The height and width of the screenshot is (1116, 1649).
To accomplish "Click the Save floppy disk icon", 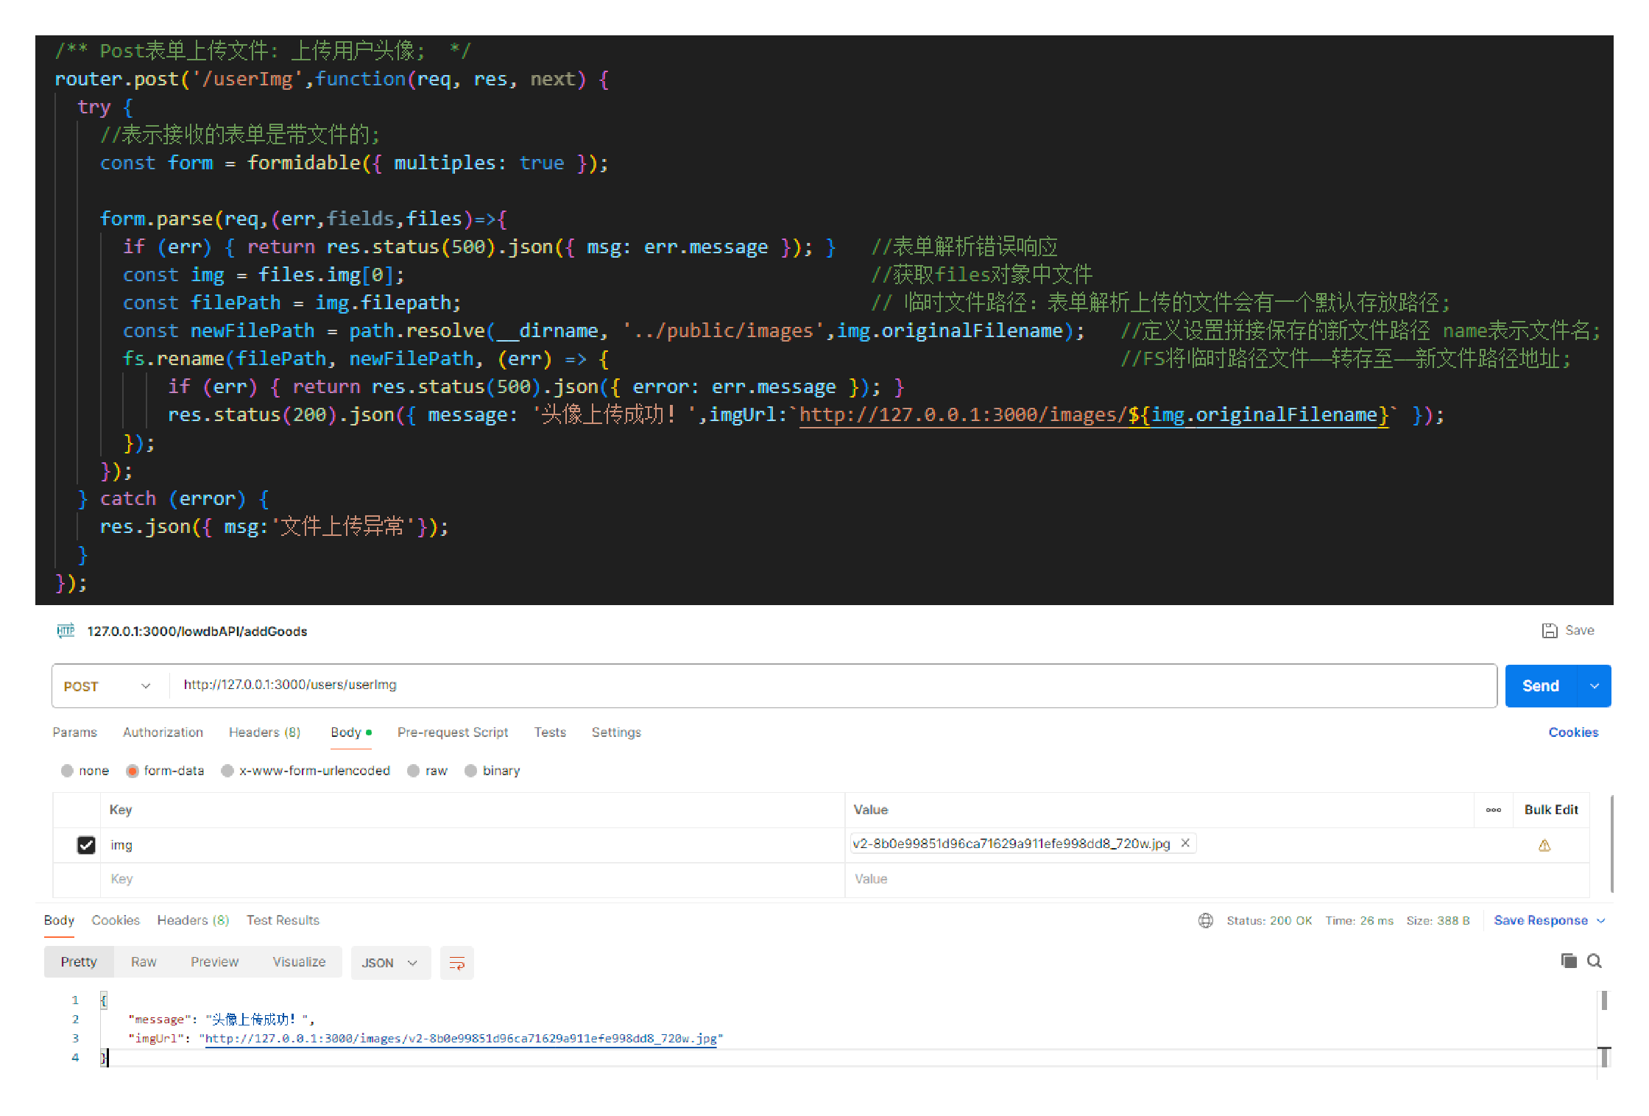I will [x=1550, y=631].
